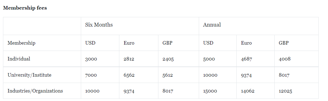Select the Six Months column header
This screenshot has width=328, height=101.
pos(99,25)
